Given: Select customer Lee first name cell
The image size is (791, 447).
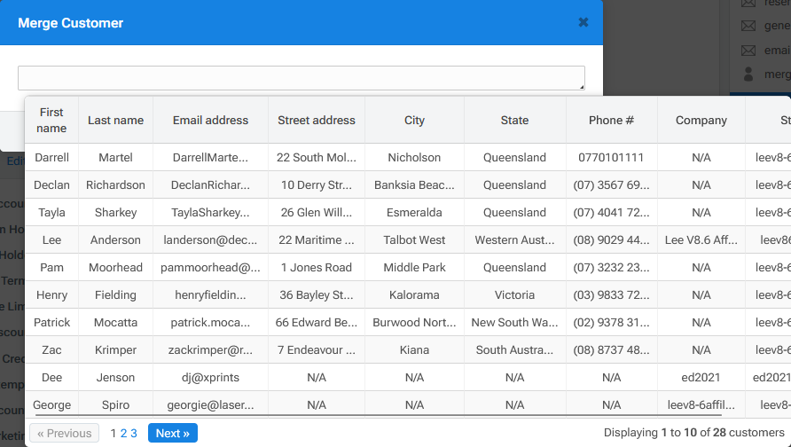Looking at the screenshot, I should pos(51,239).
